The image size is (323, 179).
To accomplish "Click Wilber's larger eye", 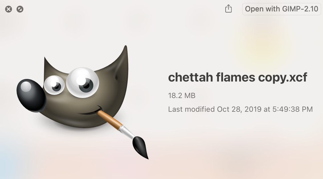I will pyautogui.click(x=83, y=82).
